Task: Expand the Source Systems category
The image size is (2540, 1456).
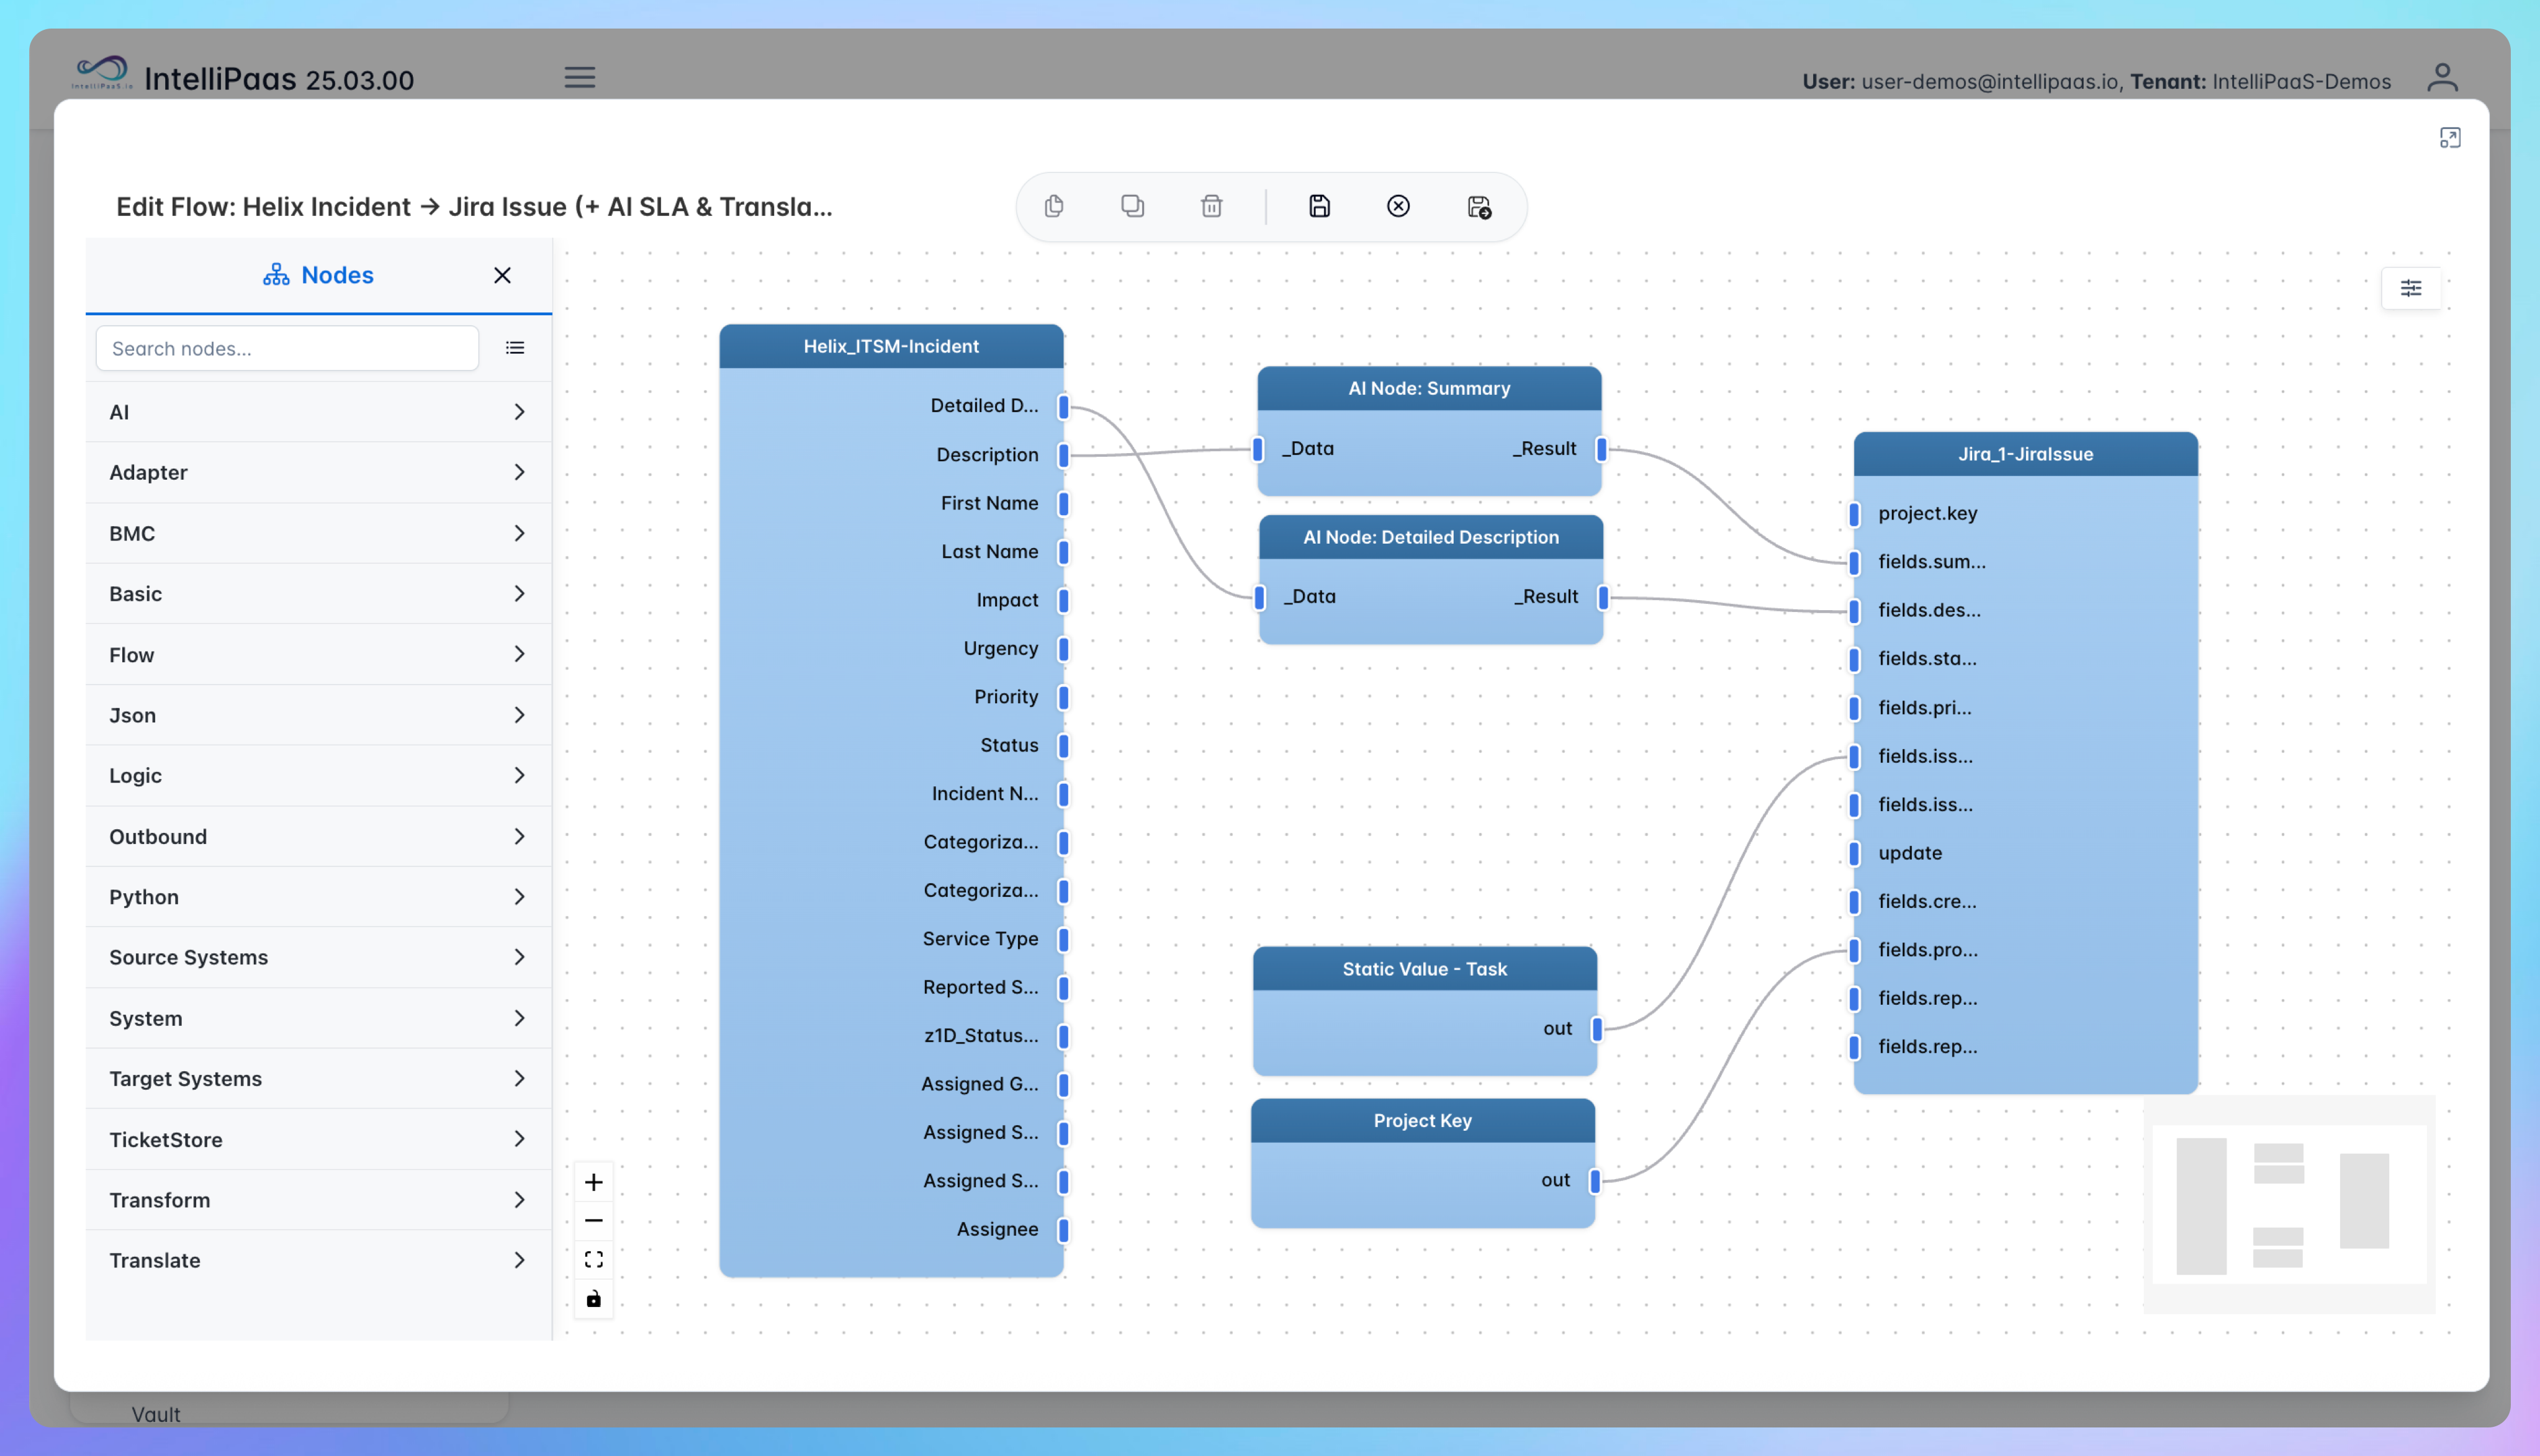Action: (318, 957)
